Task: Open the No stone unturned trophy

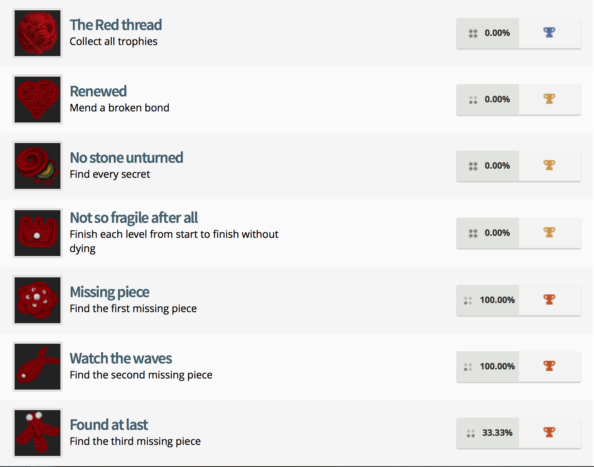Action: pos(126,158)
